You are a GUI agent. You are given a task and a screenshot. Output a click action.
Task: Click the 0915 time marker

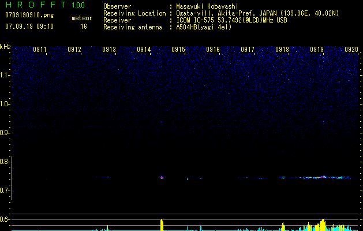pos(178,50)
